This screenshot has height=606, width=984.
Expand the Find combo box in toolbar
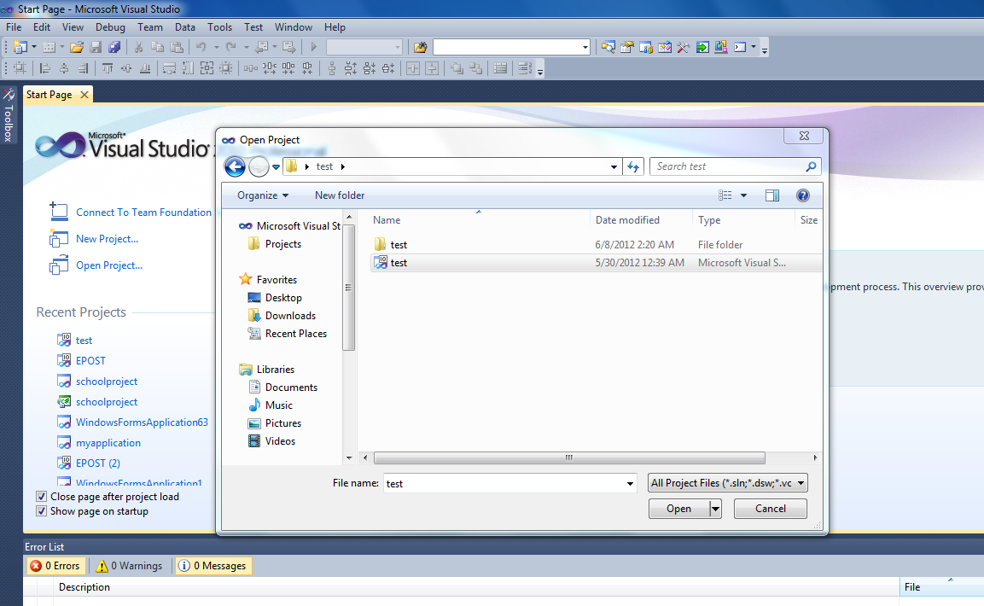(585, 47)
